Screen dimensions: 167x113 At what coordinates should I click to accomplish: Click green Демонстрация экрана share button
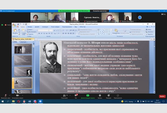click(88, 96)
